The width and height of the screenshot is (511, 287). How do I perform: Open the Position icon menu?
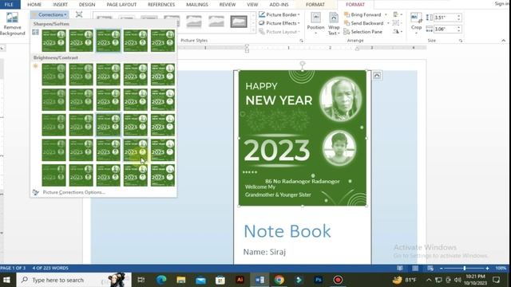coord(315,18)
